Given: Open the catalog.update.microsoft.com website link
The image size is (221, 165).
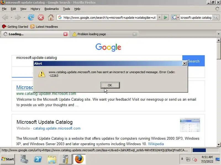Looking at the screenshot, I should click(x=57, y=128).
